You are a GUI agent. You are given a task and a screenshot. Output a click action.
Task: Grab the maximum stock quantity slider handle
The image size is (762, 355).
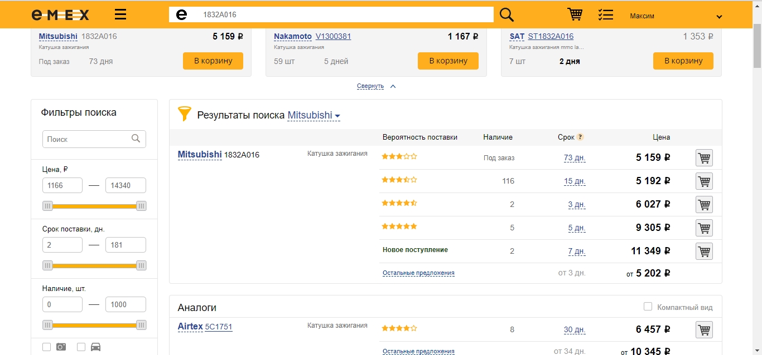[x=141, y=325]
